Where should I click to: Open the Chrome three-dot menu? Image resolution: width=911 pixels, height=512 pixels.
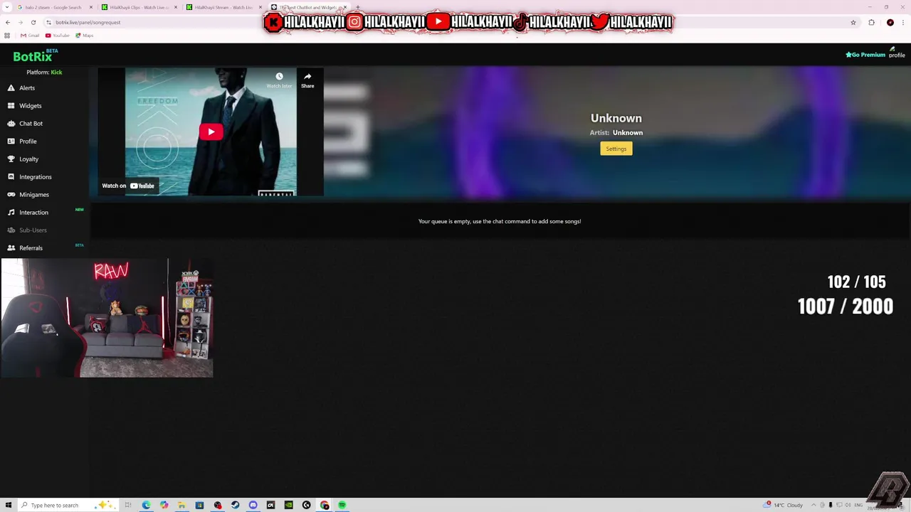[902, 22]
